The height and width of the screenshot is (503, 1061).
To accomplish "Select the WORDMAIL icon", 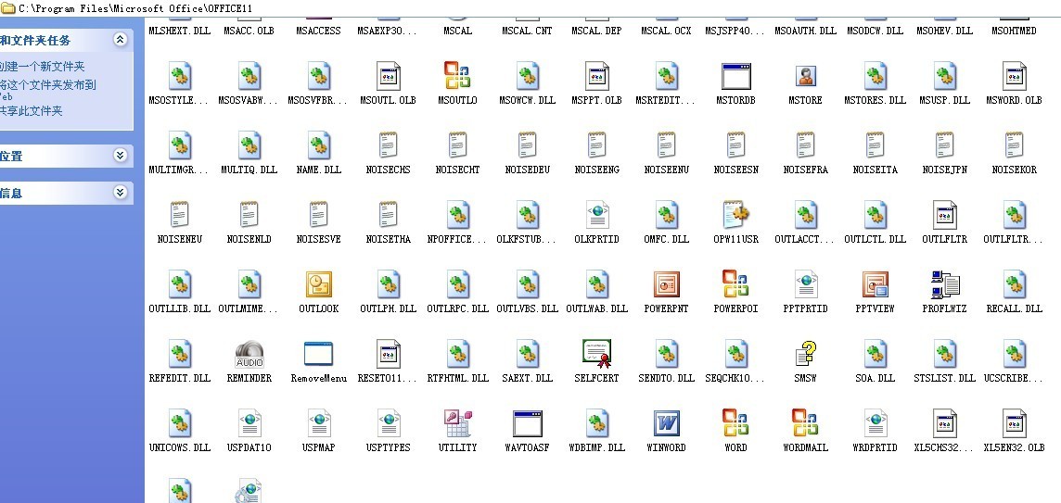I will 805,423.
